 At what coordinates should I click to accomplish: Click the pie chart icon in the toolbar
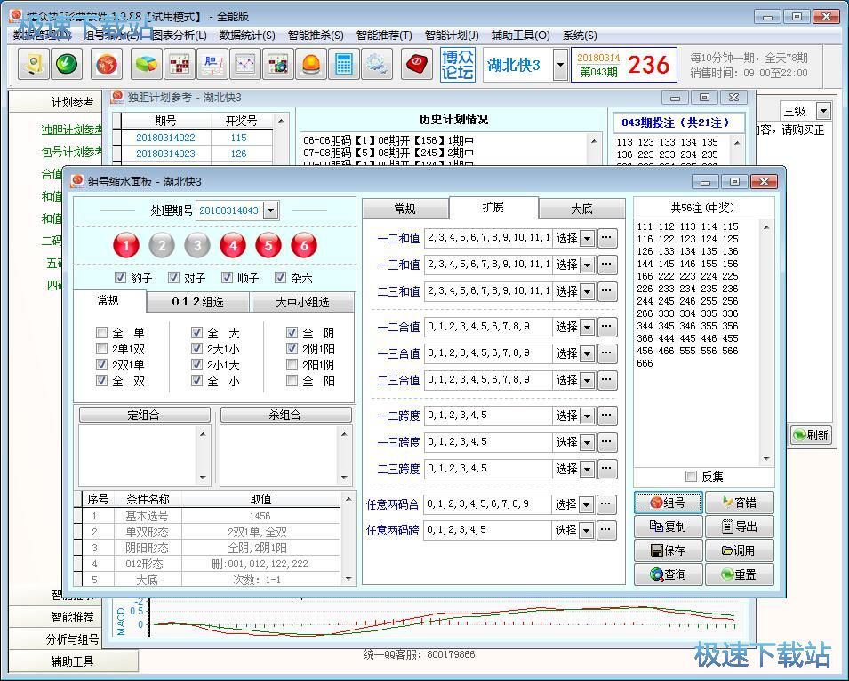click(146, 64)
